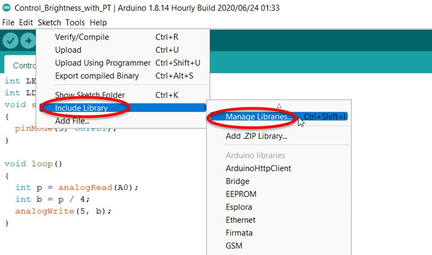The width and height of the screenshot is (432, 255).
Task: Open the Tools menu
Action: pyautogui.click(x=75, y=22)
